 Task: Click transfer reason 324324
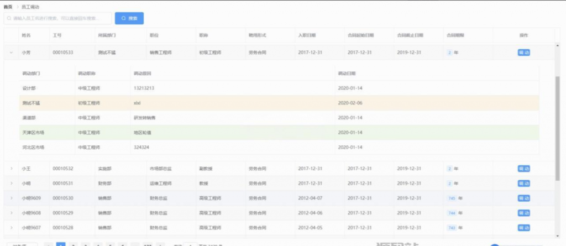[141, 148]
